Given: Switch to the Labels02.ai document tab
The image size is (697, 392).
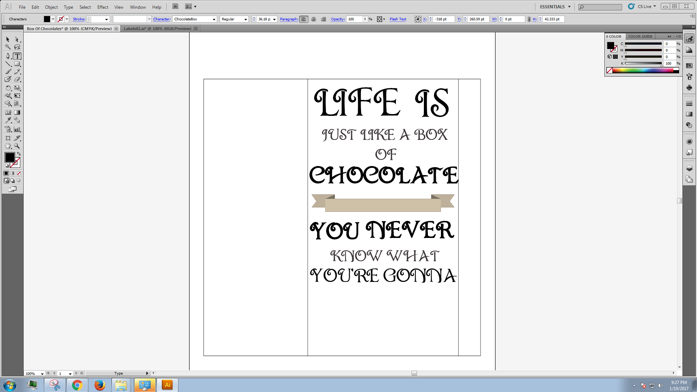Looking at the screenshot, I should (x=157, y=29).
